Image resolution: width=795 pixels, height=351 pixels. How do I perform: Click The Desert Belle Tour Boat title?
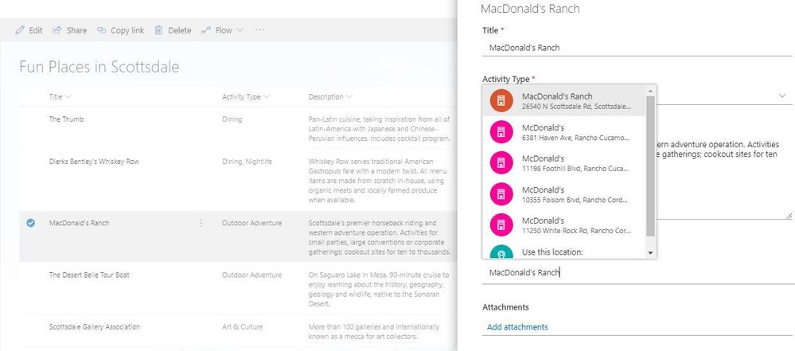pyautogui.click(x=89, y=275)
